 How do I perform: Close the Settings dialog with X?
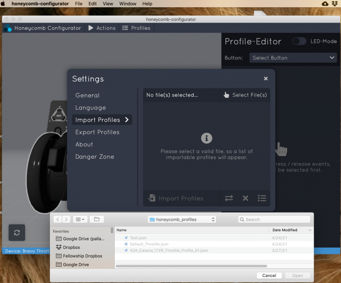266,79
